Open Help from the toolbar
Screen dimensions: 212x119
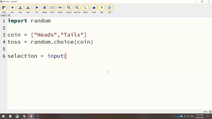point(102,9)
